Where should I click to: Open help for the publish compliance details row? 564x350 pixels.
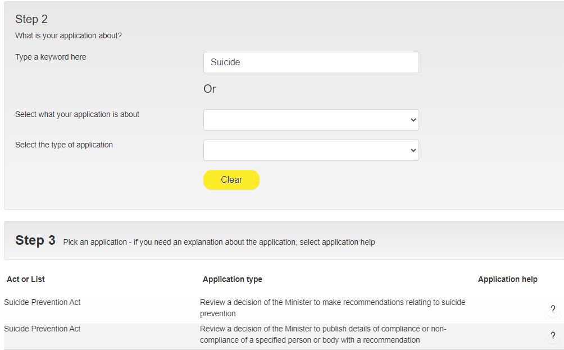click(x=553, y=335)
